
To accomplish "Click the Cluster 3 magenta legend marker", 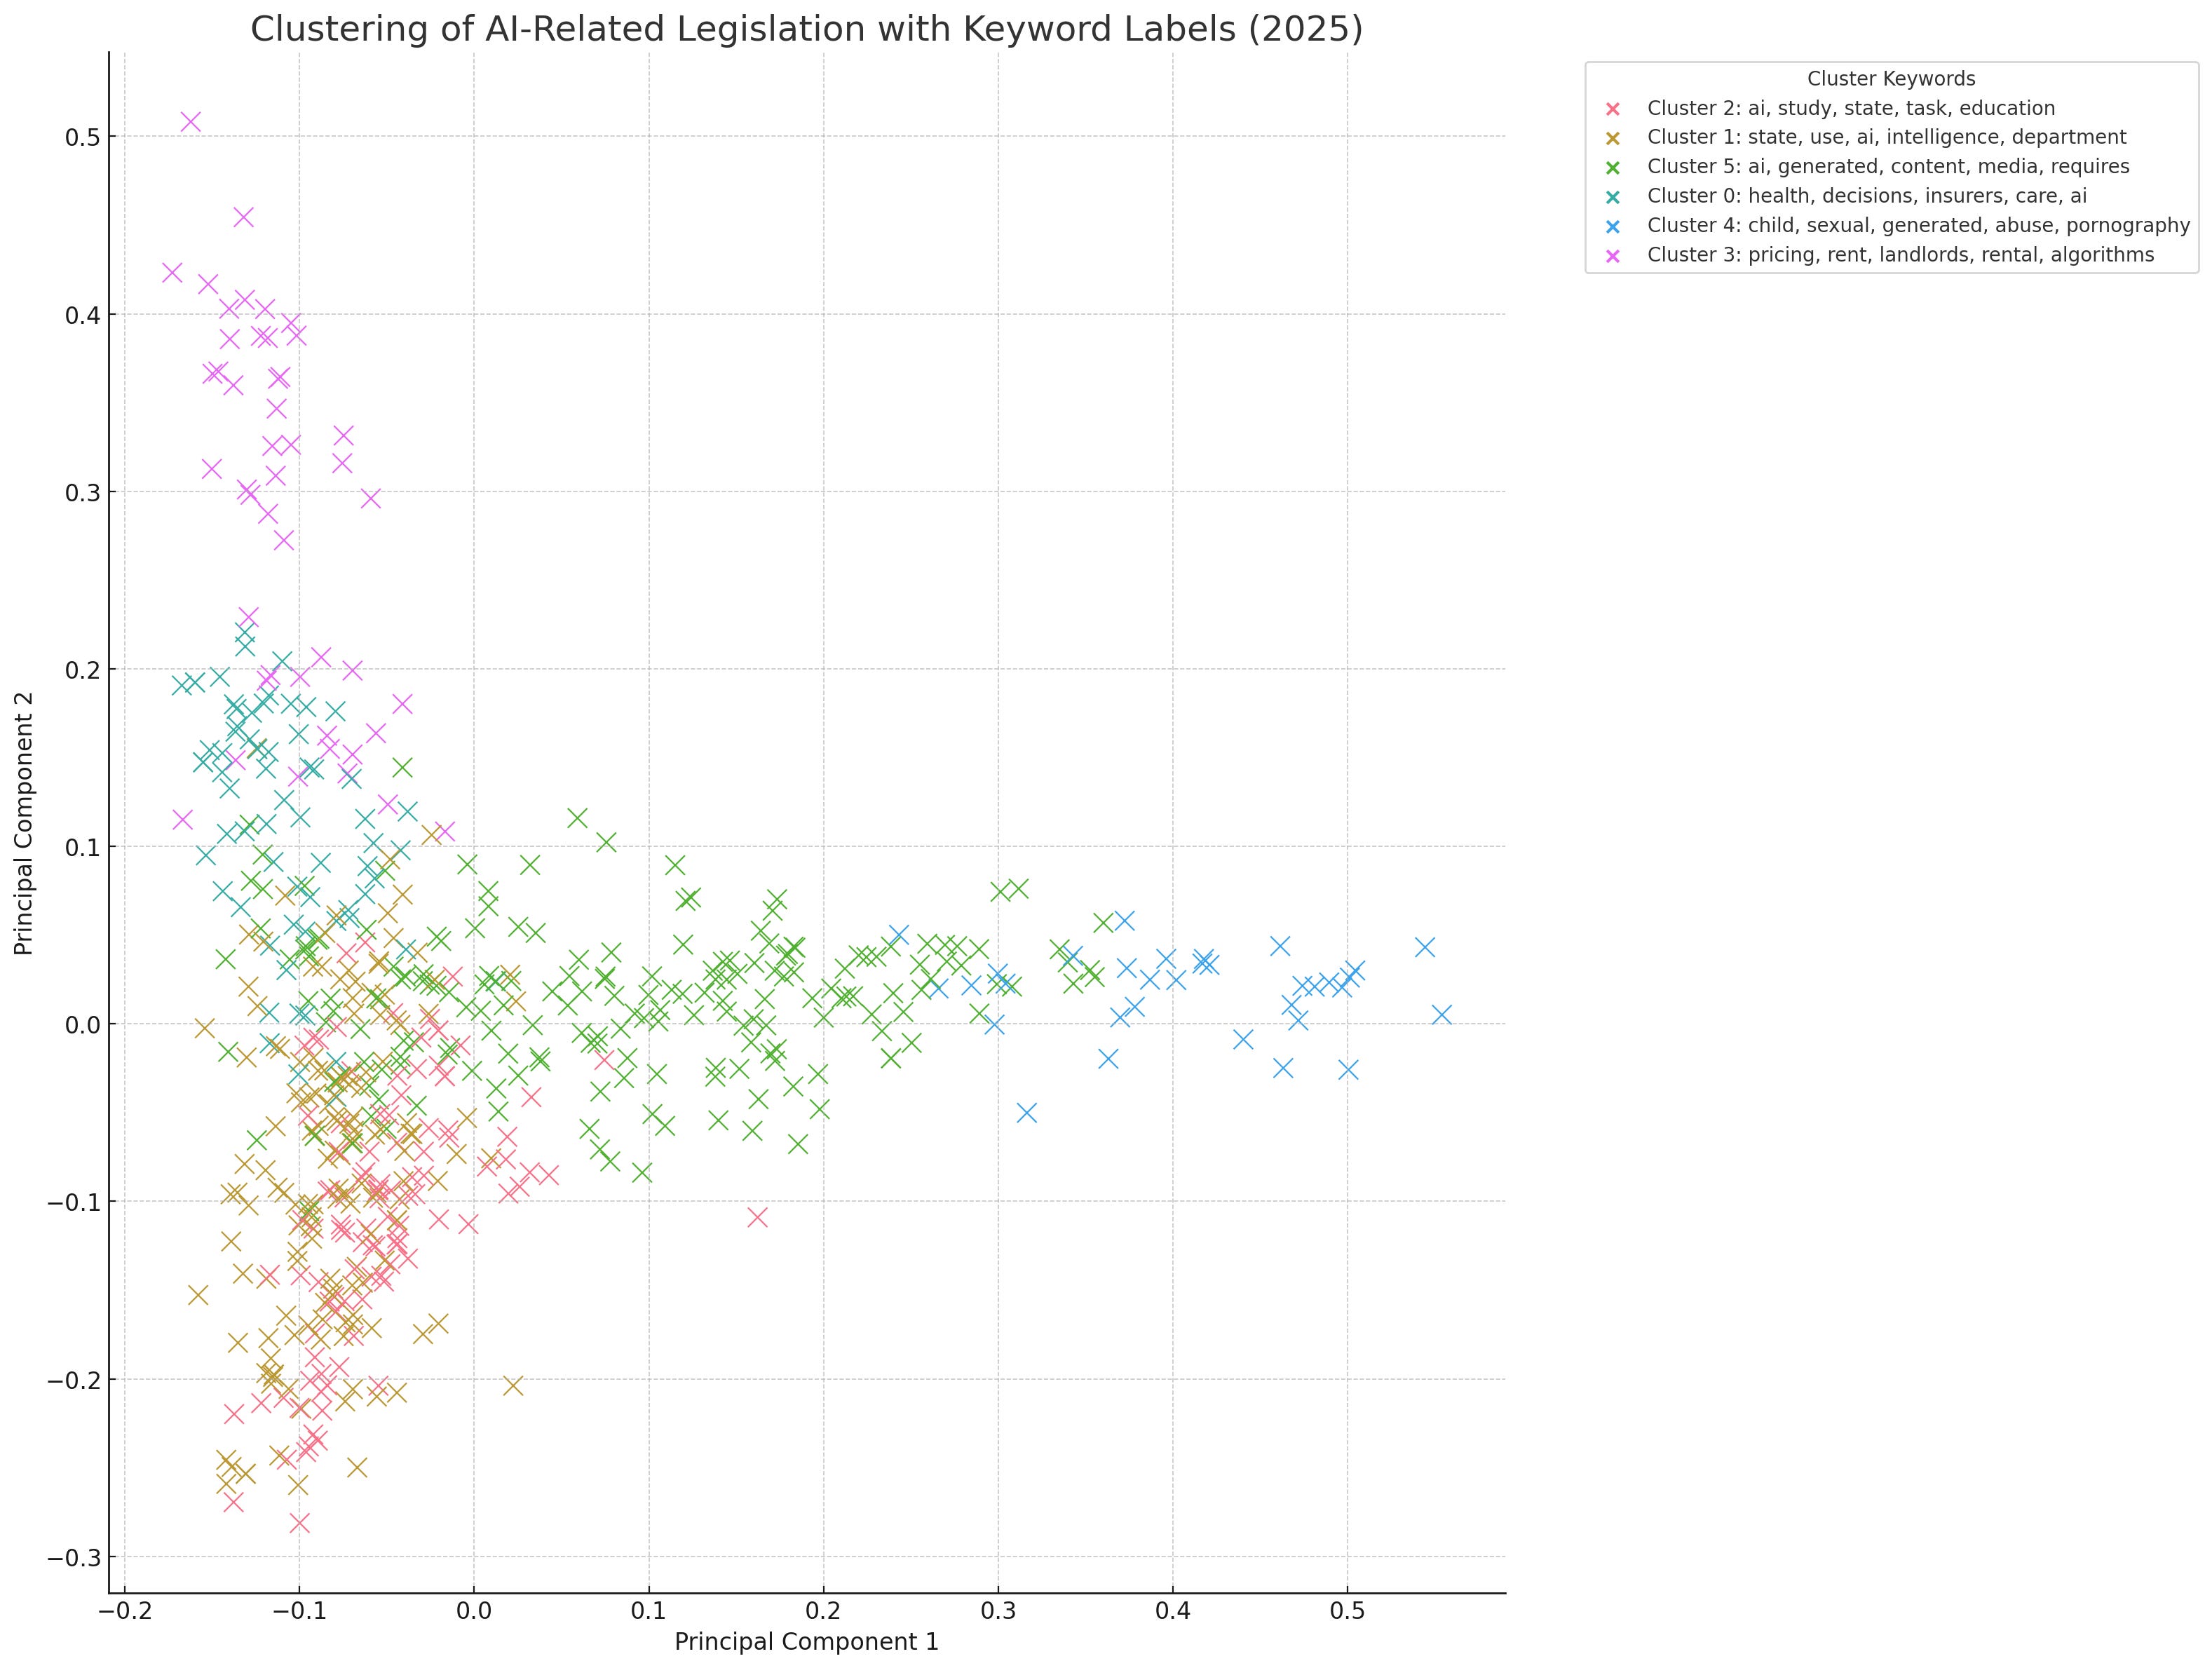I will pyautogui.click(x=1612, y=256).
